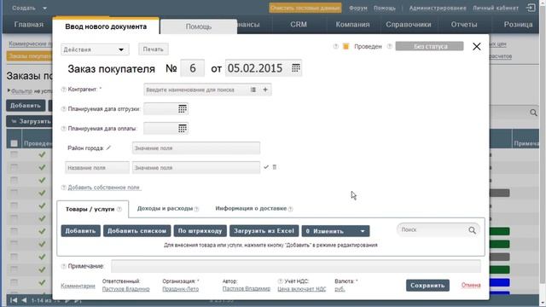Check second row checkbox in background orders table
Viewport: 546px width, 307px height.
click(14, 167)
